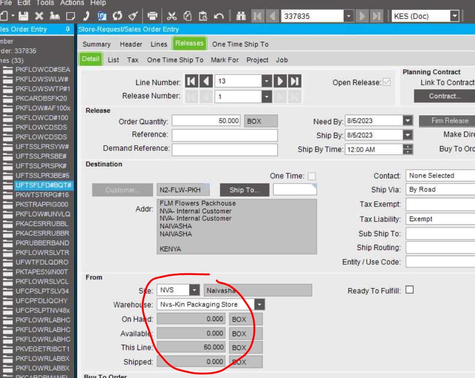Click the Undo arrow icon
Viewport: 475px width, 378px height.
click(219, 16)
